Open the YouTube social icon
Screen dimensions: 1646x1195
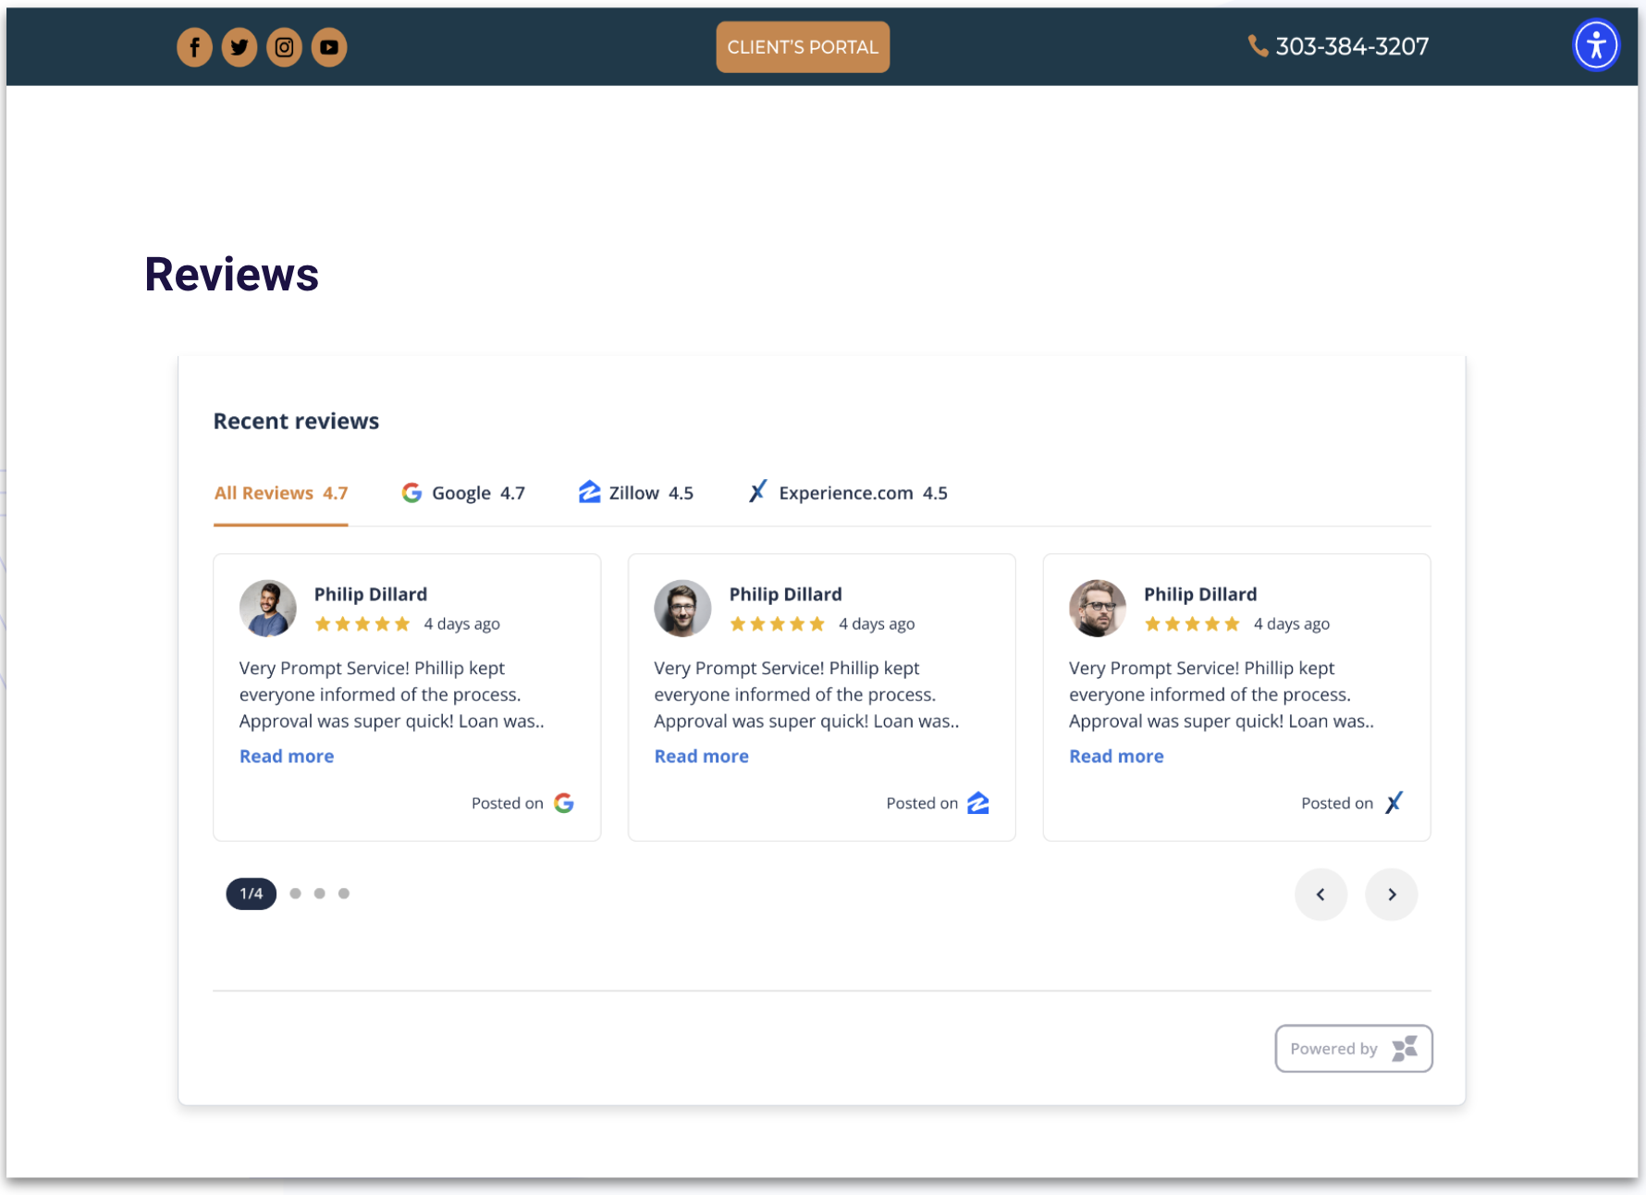pyautogui.click(x=329, y=47)
